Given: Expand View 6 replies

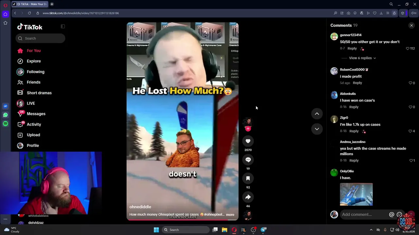Looking at the screenshot, I should (x=362, y=58).
